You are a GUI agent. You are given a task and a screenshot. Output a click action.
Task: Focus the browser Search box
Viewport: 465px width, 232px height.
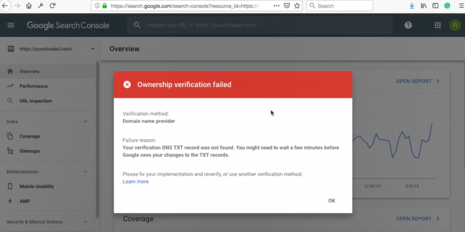click(340, 5)
